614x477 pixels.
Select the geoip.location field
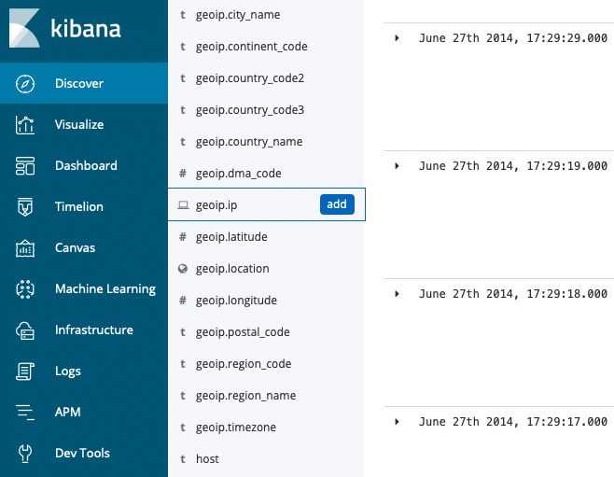pos(232,269)
